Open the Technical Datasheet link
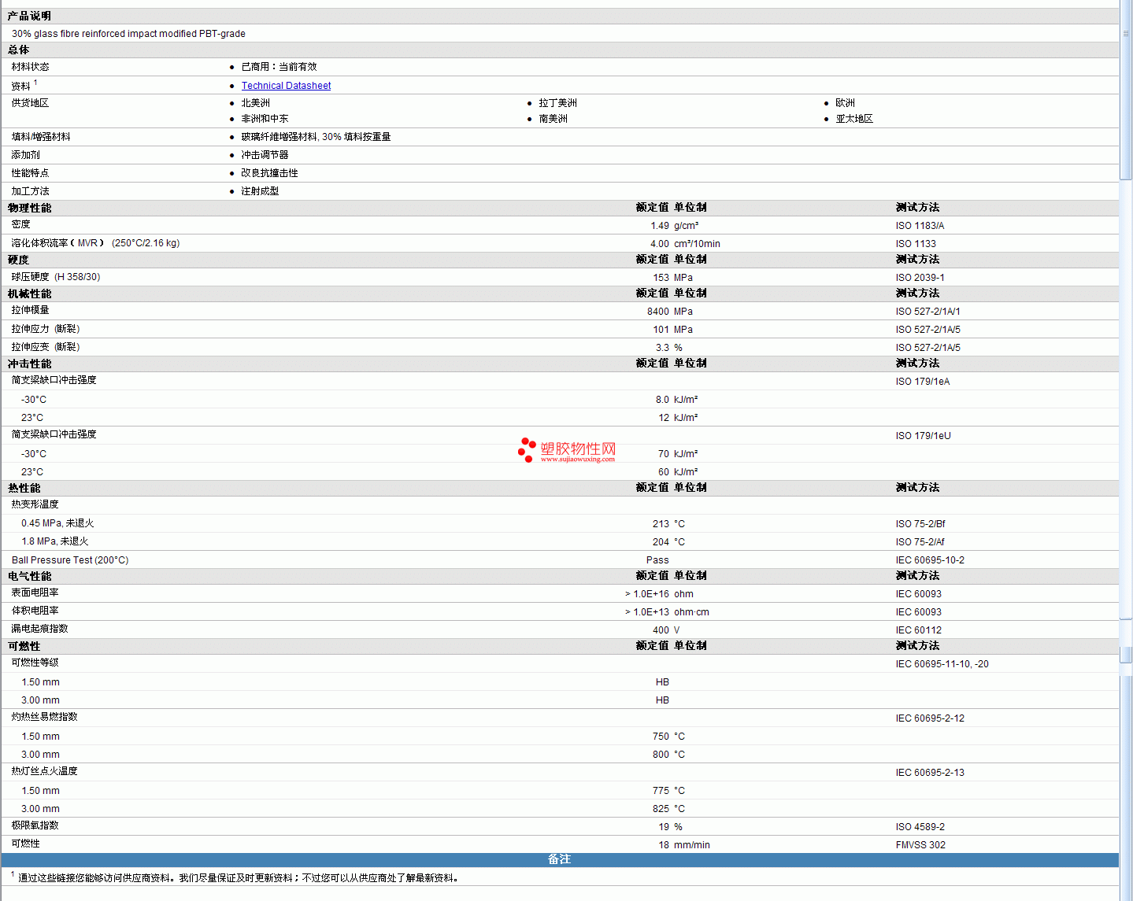 286,86
